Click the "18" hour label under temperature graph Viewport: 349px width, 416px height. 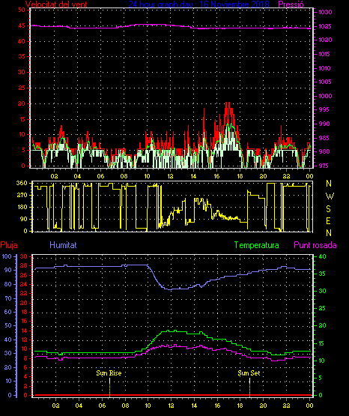coord(240,406)
